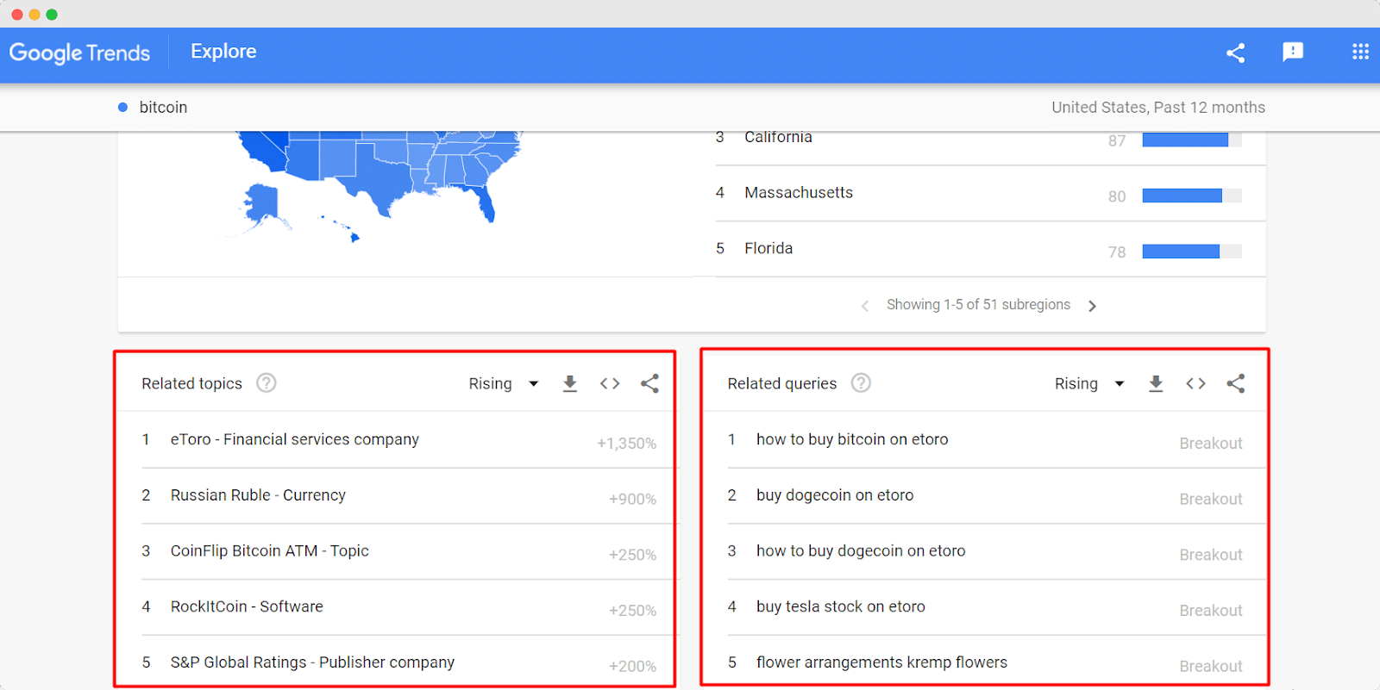The height and width of the screenshot is (690, 1380).
Task: Share the Related topics card
Action: pyautogui.click(x=649, y=383)
